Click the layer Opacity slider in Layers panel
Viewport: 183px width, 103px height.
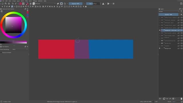pyautogui.click(x=168, y=15)
